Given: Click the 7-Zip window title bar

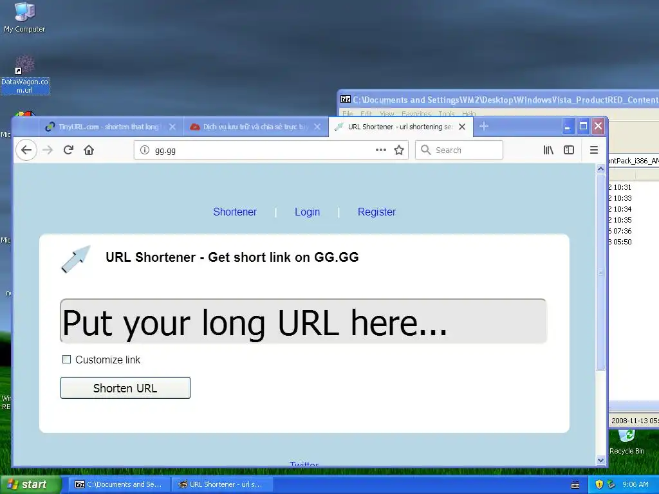Looking at the screenshot, I should click(x=499, y=100).
